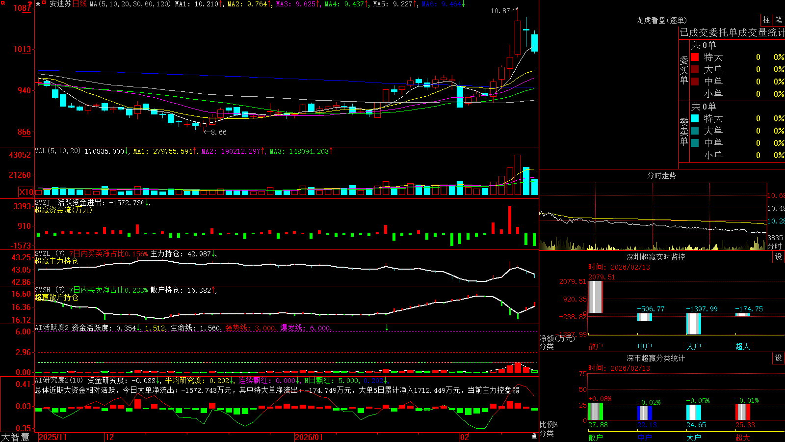The image size is (785, 442).
Task: Select 笔 (tick) display mode button
Action: click(x=779, y=20)
